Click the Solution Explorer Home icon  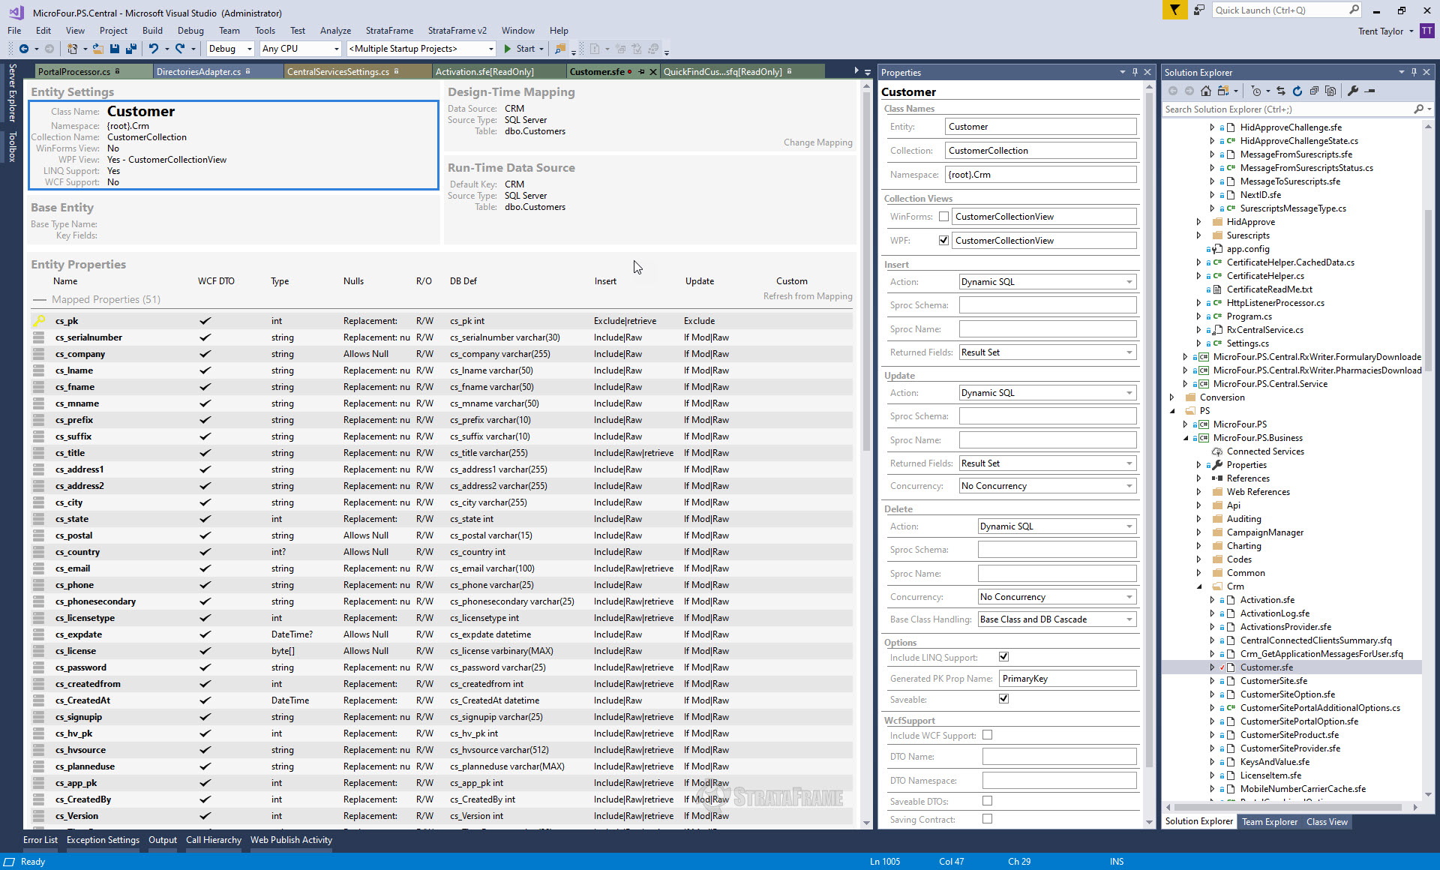(1206, 91)
